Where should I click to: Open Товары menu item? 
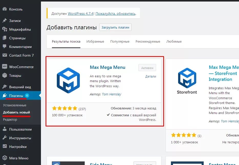(15, 75)
